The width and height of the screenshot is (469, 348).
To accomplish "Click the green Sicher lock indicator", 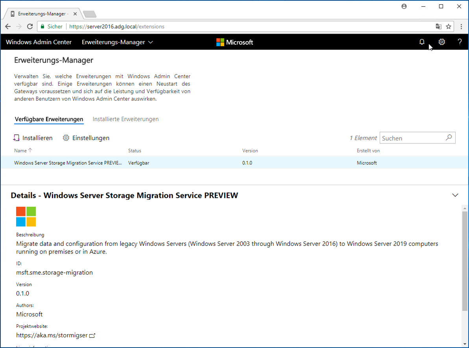I will tap(52, 27).
